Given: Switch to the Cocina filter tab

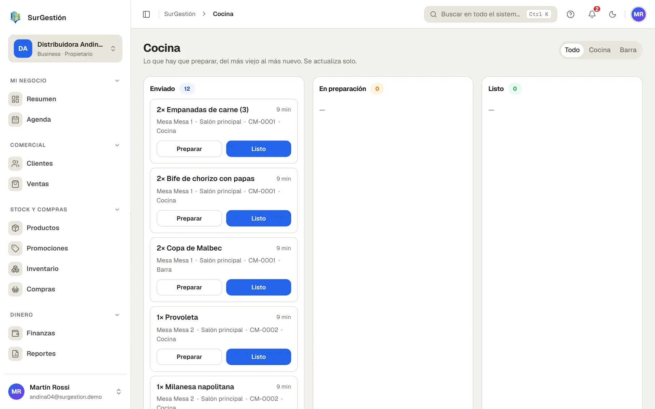Looking at the screenshot, I should pos(599,50).
